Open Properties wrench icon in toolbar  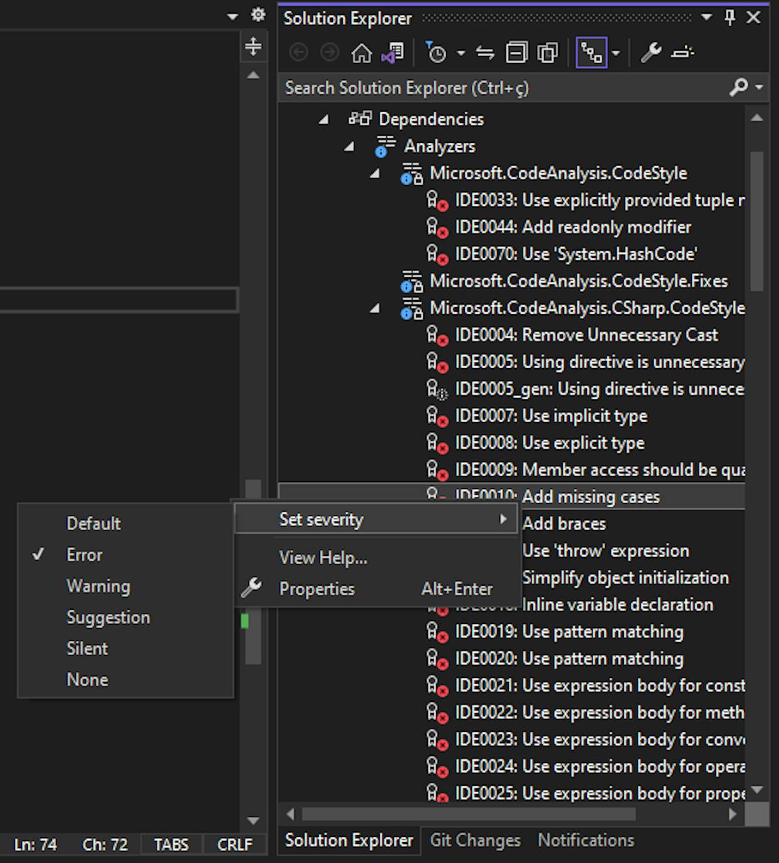tap(650, 53)
